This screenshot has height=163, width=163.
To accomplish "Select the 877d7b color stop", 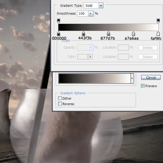I will [x=108, y=34].
